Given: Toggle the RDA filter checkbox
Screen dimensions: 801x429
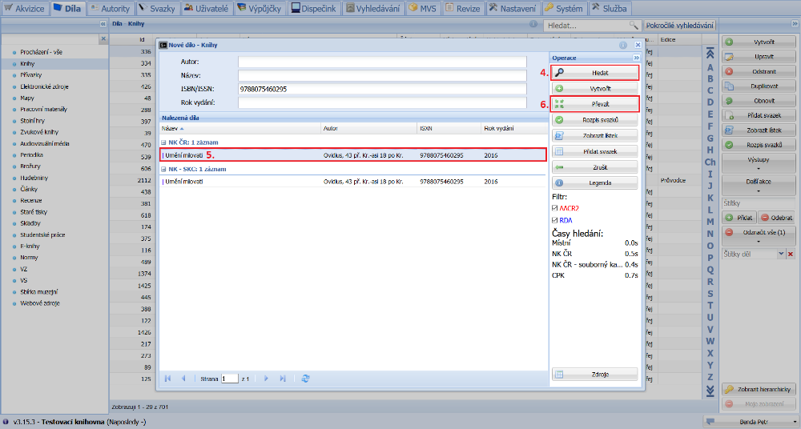Looking at the screenshot, I should tap(554, 220).
